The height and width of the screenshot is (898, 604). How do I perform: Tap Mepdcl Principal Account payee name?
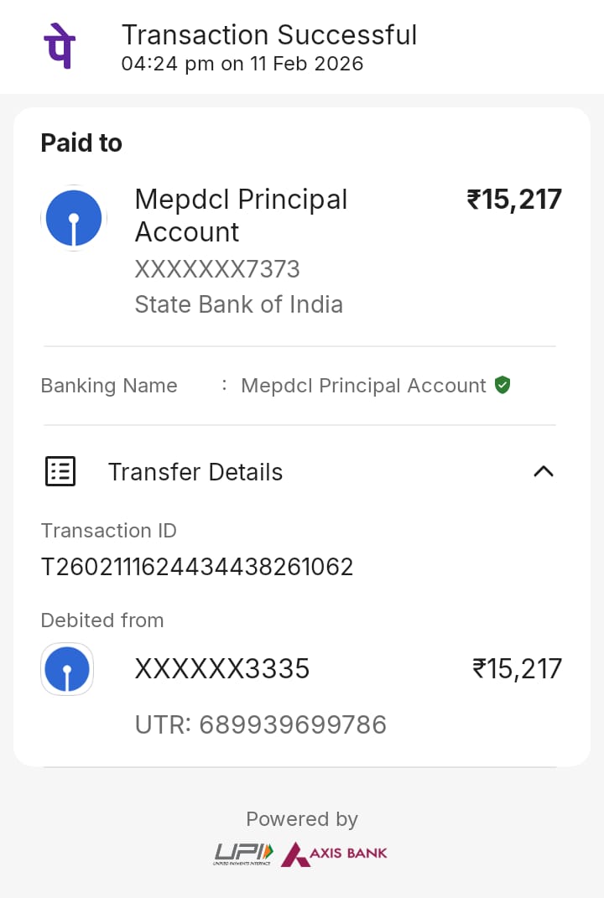(x=241, y=215)
